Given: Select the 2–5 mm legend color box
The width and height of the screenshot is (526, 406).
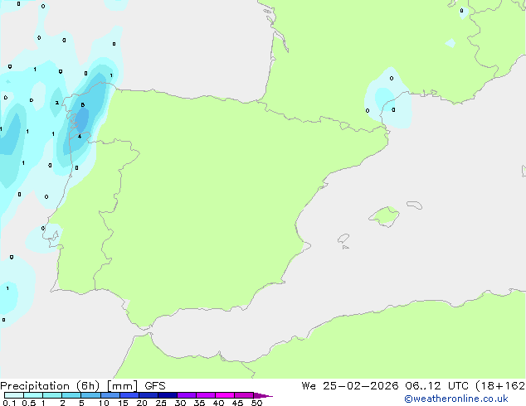Looking at the screenshot, I should coord(71,395).
